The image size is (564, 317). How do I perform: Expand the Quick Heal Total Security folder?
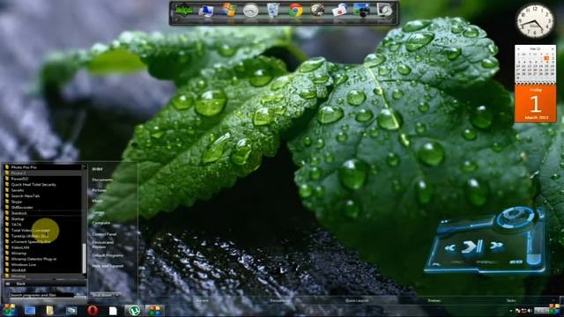point(33,185)
